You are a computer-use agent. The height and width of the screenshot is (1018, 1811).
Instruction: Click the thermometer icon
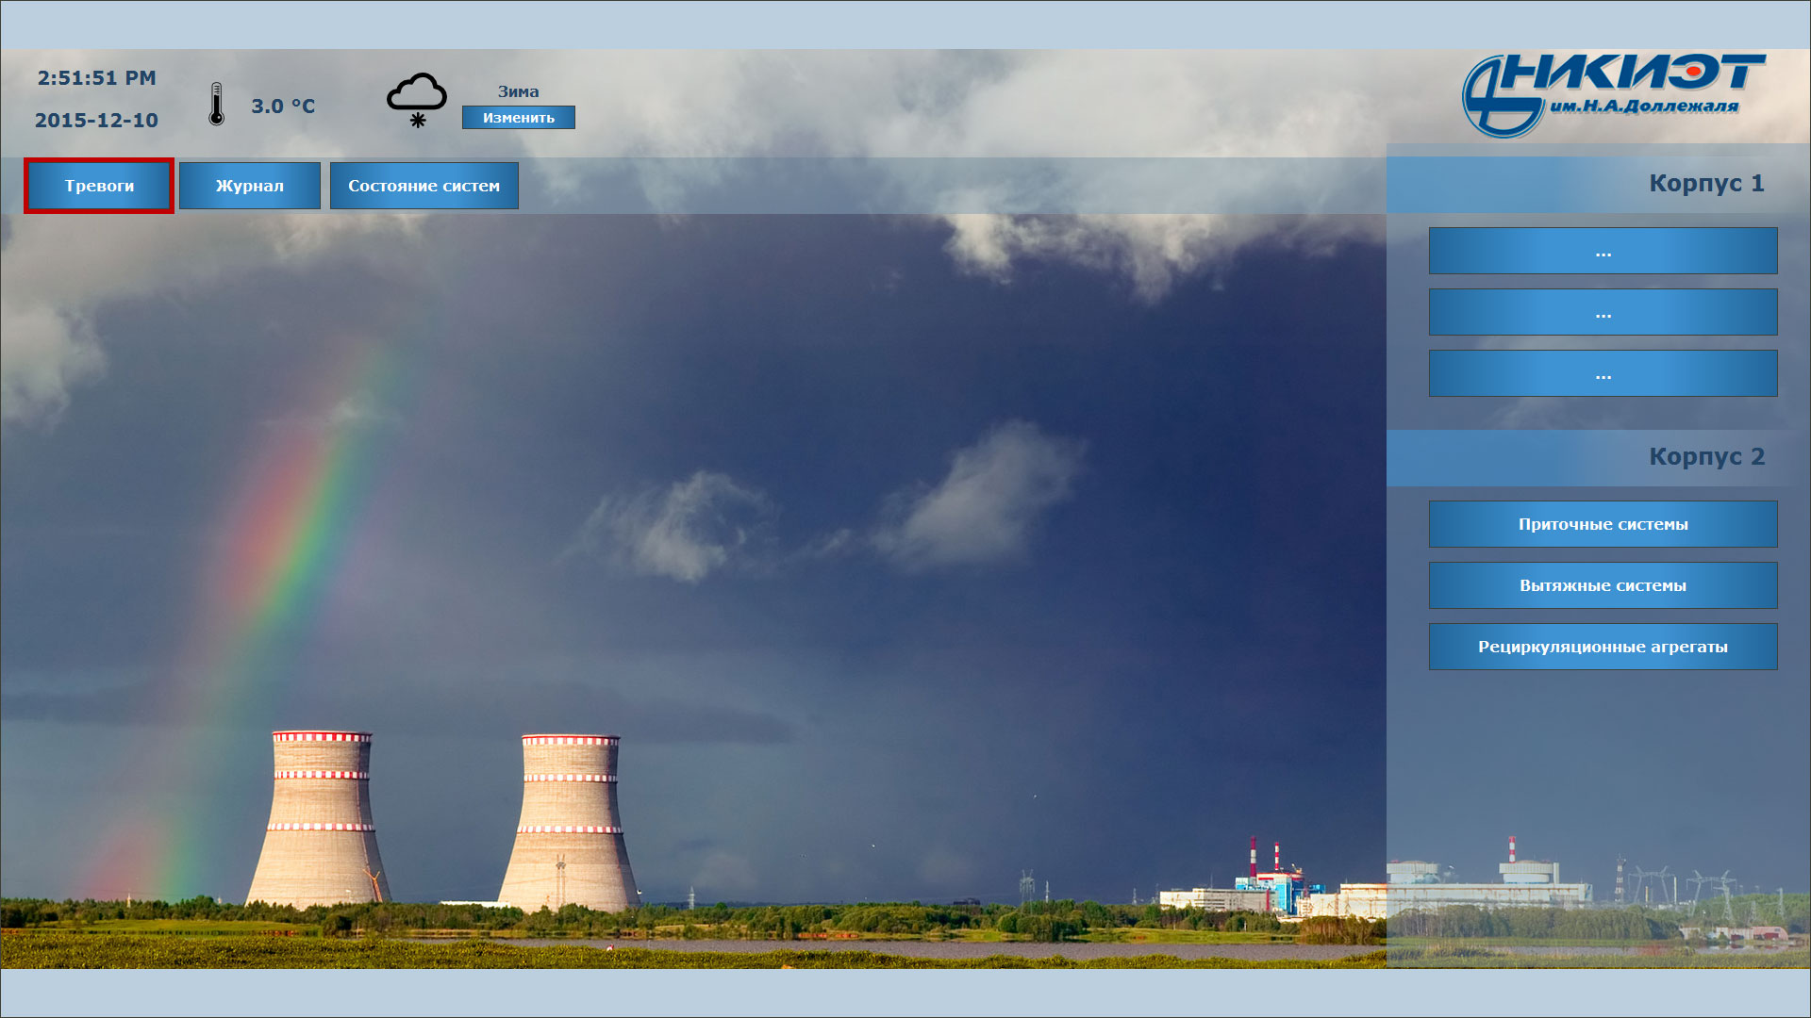pos(217,104)
